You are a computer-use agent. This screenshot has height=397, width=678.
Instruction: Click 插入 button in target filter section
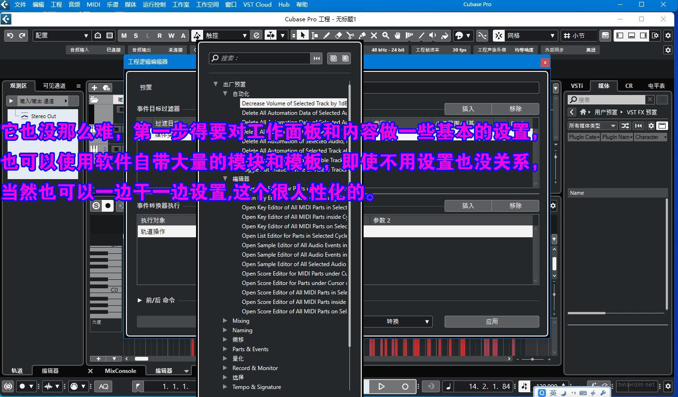[468, 109]
